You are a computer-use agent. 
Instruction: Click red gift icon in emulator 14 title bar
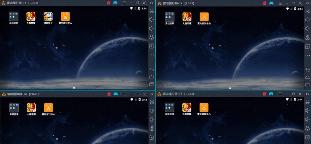point(109,94)
